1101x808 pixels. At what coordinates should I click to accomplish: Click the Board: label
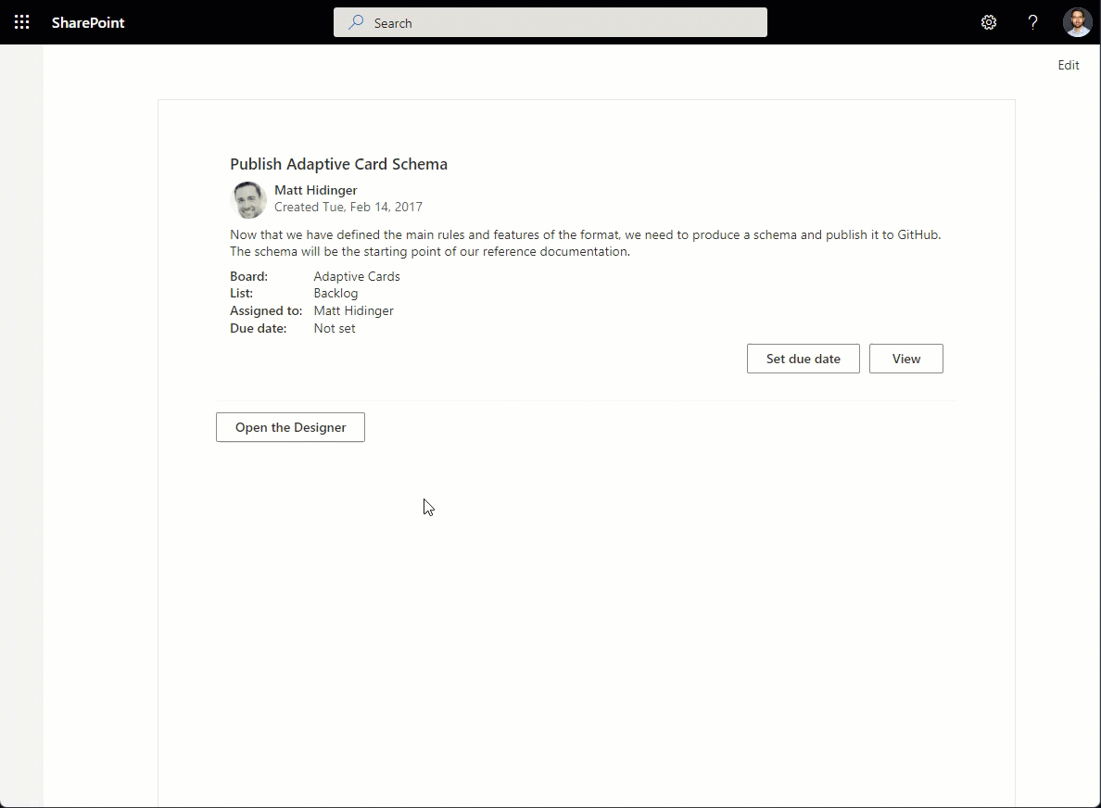[x=248, y=276]
